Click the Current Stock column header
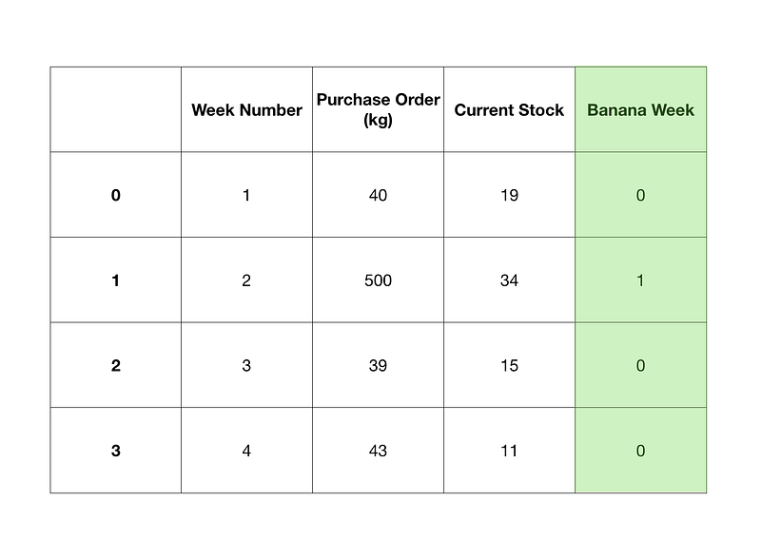This screenshot has height=559, width=761. click(509, 109)
